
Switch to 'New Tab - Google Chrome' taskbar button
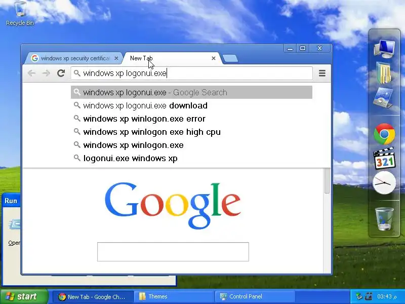pyautogui.click(x=93, y=297)
